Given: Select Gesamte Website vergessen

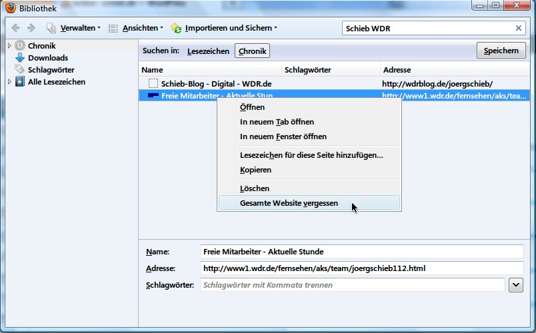Looking at the screenshot, I should tap(309, 203).
